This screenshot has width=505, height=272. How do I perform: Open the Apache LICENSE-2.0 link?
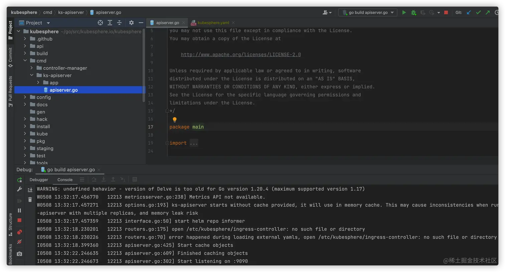(x=240, y=55)
